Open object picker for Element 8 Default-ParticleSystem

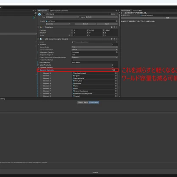[x=116, y=94]
